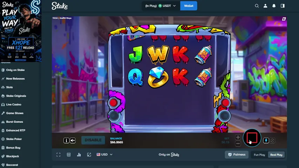The image size is (299, 168).
Task: Open Blackjack category
Action: point(12,156)
